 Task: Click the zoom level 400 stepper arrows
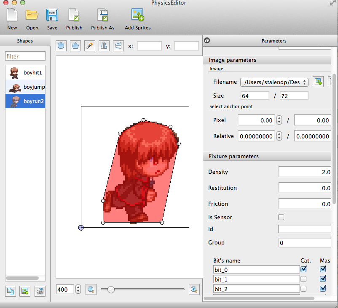coord(78,289)
